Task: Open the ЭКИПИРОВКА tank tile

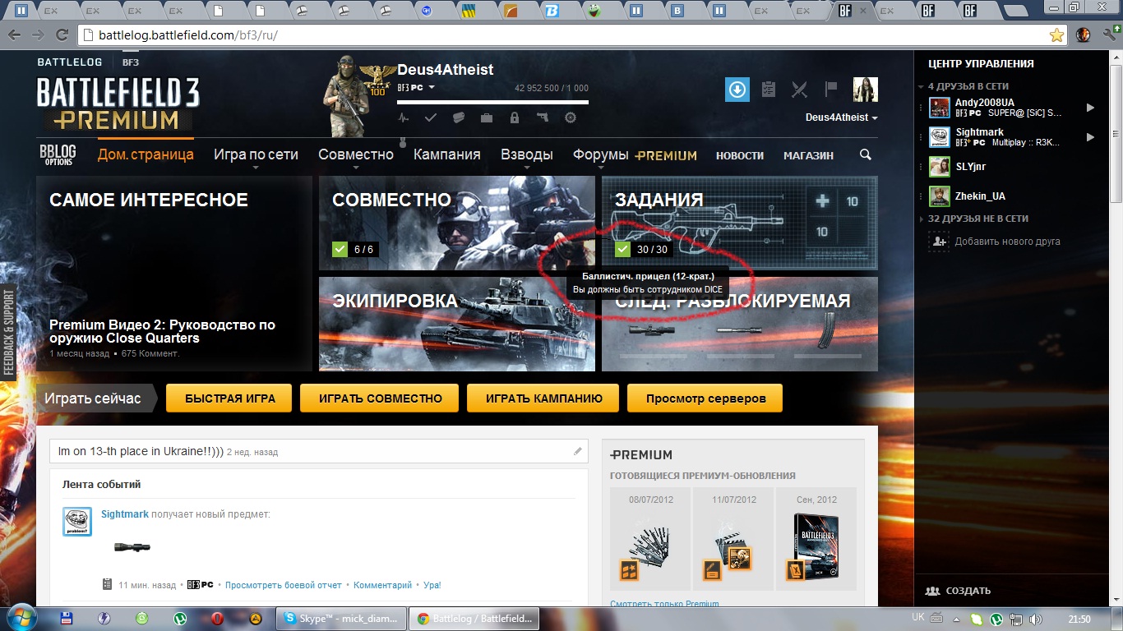Action: [457, 324]
